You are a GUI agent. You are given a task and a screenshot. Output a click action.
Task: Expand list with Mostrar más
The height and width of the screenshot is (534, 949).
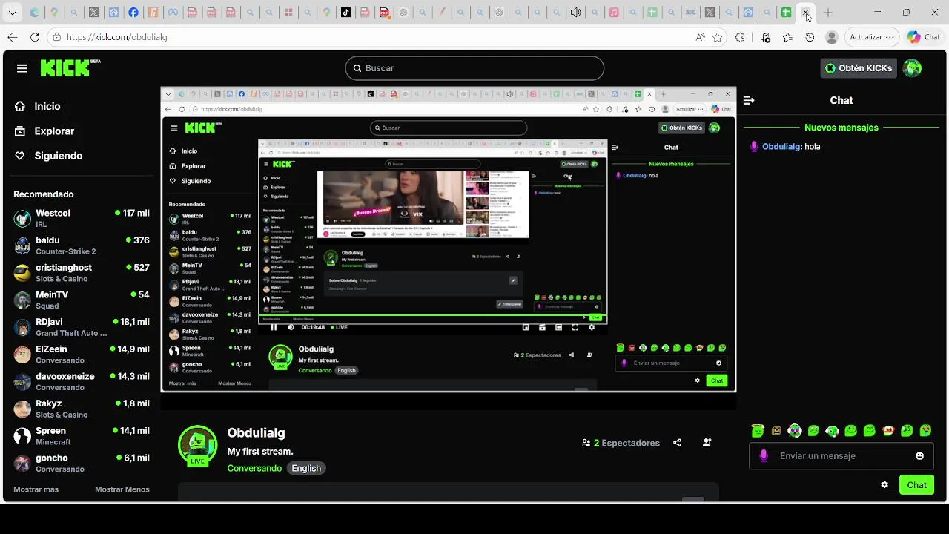pos(36,489)
